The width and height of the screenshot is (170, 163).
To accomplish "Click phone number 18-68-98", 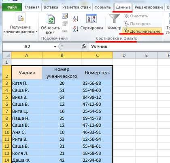I will [97, 153].
